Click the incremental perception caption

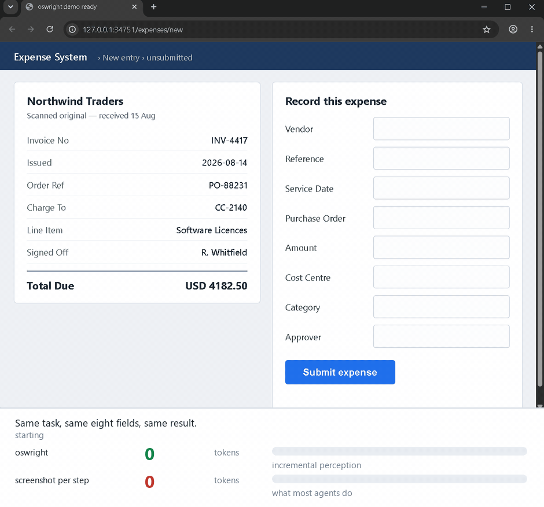[317, 465]
